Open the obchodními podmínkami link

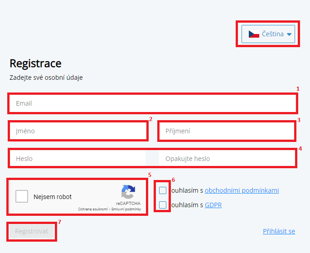pyautogui.click(x=242, y=190)
